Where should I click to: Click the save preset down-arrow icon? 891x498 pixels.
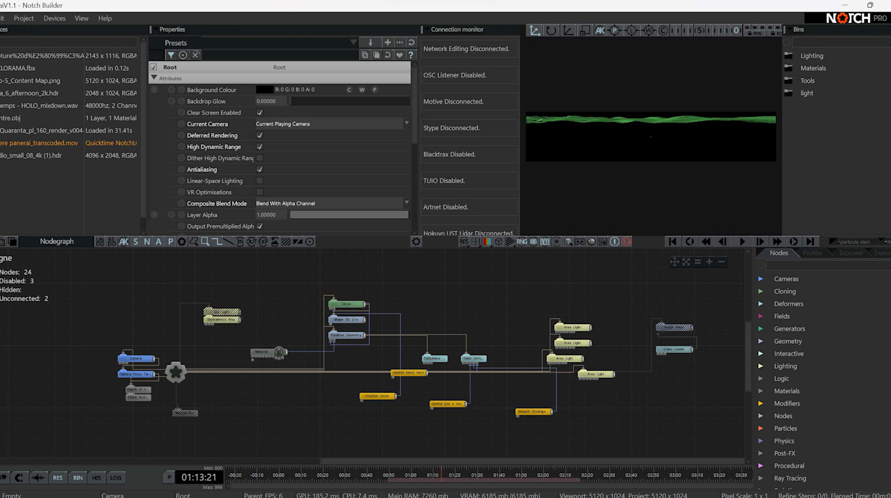(371, 43)
